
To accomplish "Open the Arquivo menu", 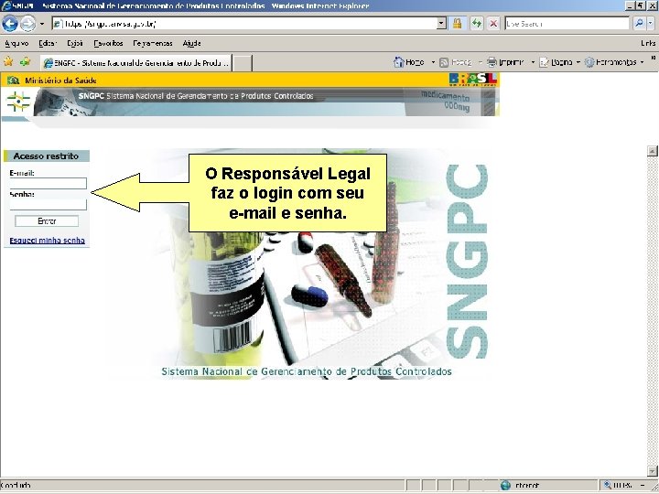I will tap(16, 43).
